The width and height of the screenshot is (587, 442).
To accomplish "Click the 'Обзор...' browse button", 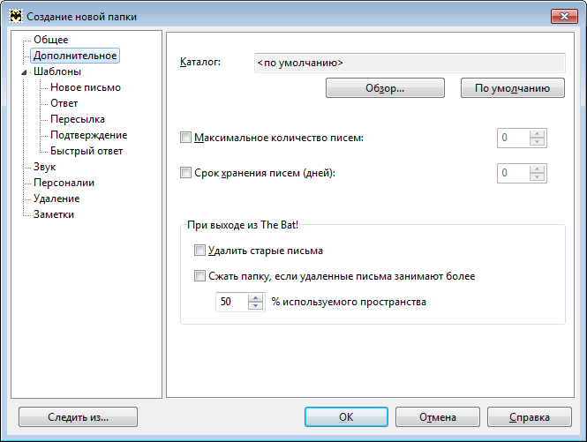I will pyautogui.click(x=385, y=88).
